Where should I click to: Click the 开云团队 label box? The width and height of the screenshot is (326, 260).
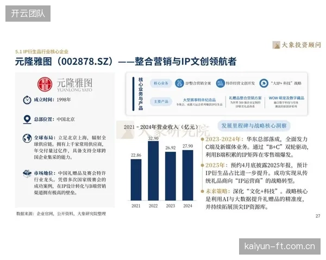tap(28, 14)
